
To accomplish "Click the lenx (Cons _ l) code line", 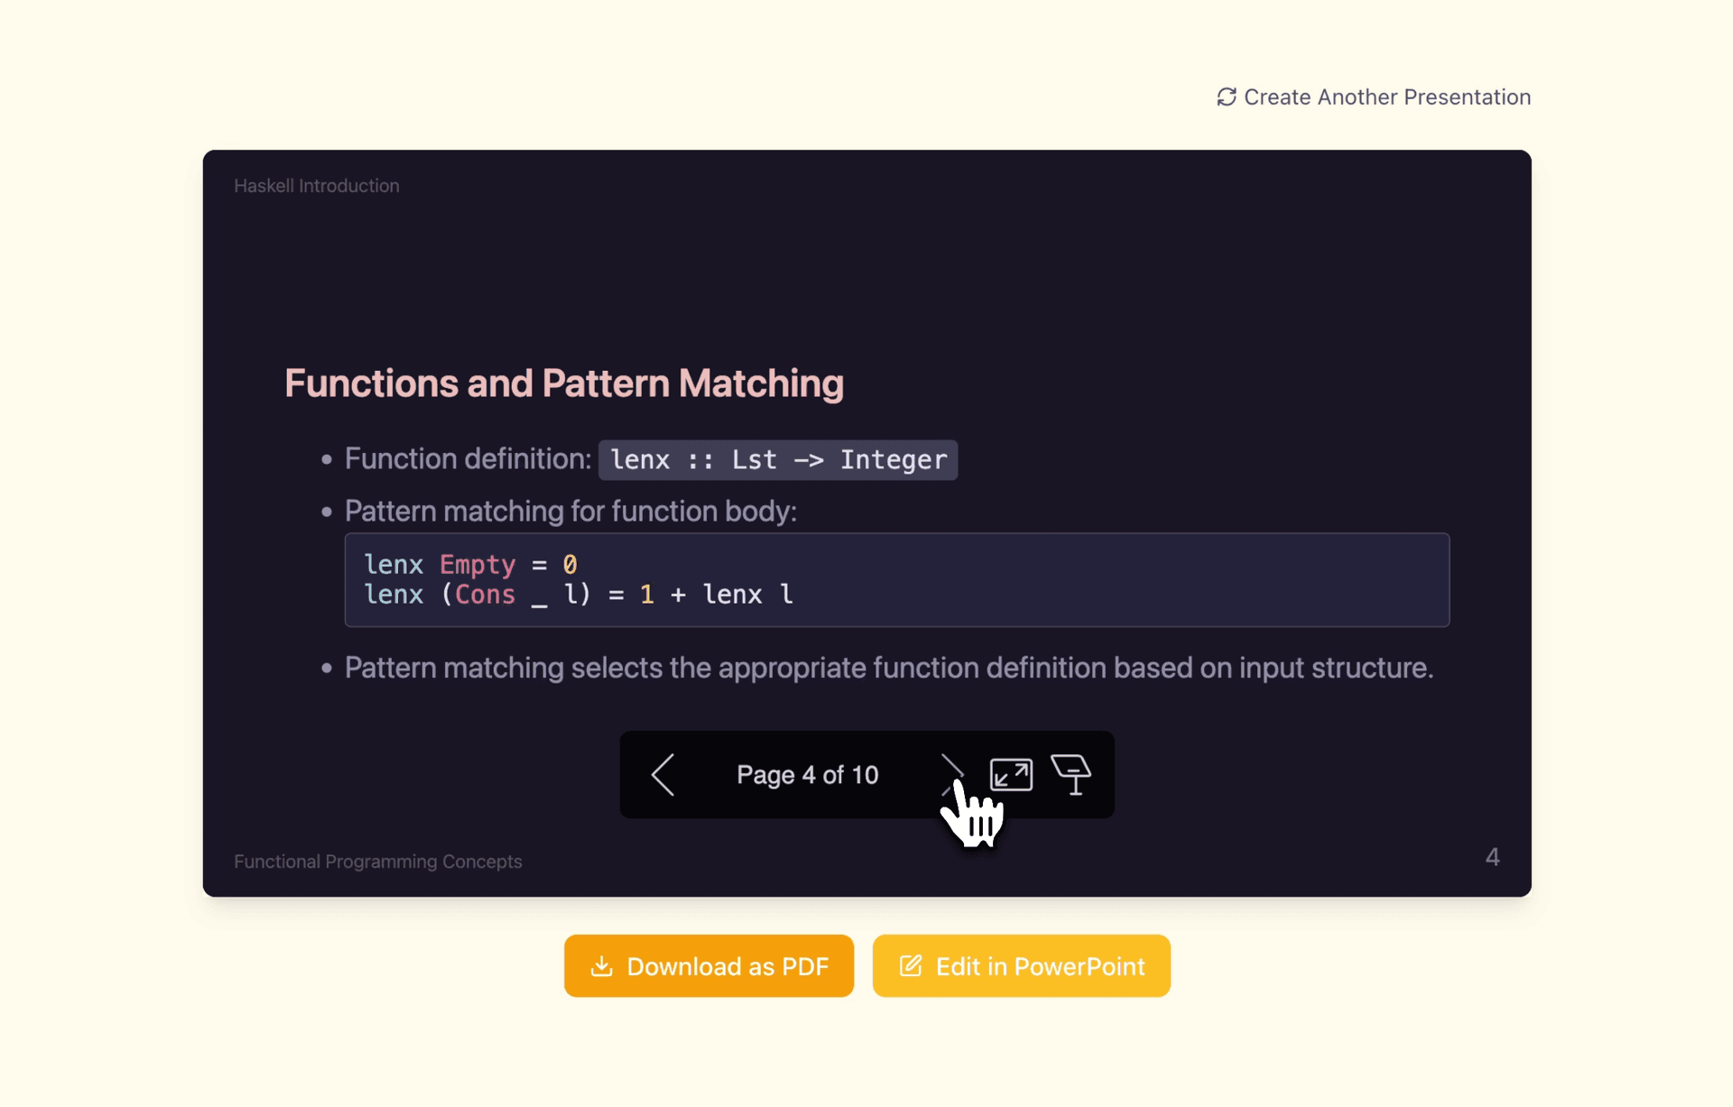I will click(x=578, y=595).
